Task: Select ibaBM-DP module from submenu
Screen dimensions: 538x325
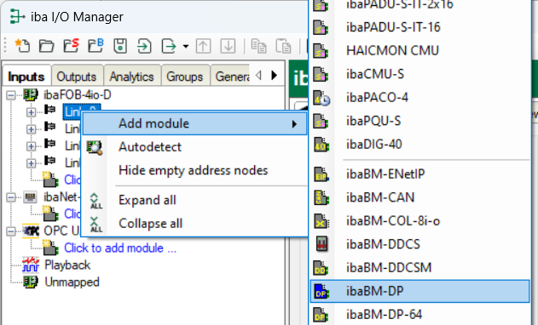Action: tap(420, 291)
